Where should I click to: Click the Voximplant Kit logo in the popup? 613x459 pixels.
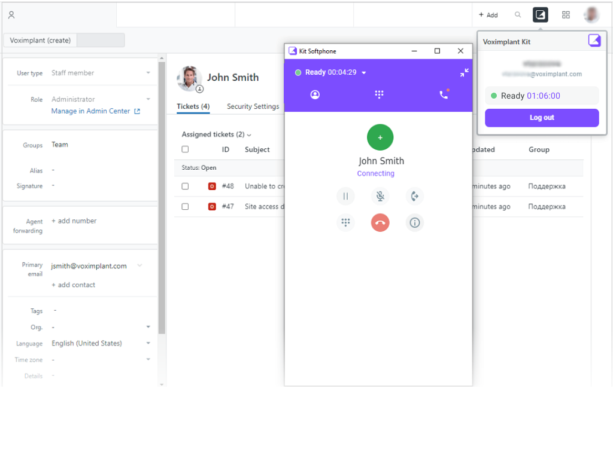coord(594,40)
